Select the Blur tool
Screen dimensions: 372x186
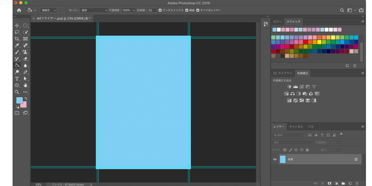tap(26, 66)
